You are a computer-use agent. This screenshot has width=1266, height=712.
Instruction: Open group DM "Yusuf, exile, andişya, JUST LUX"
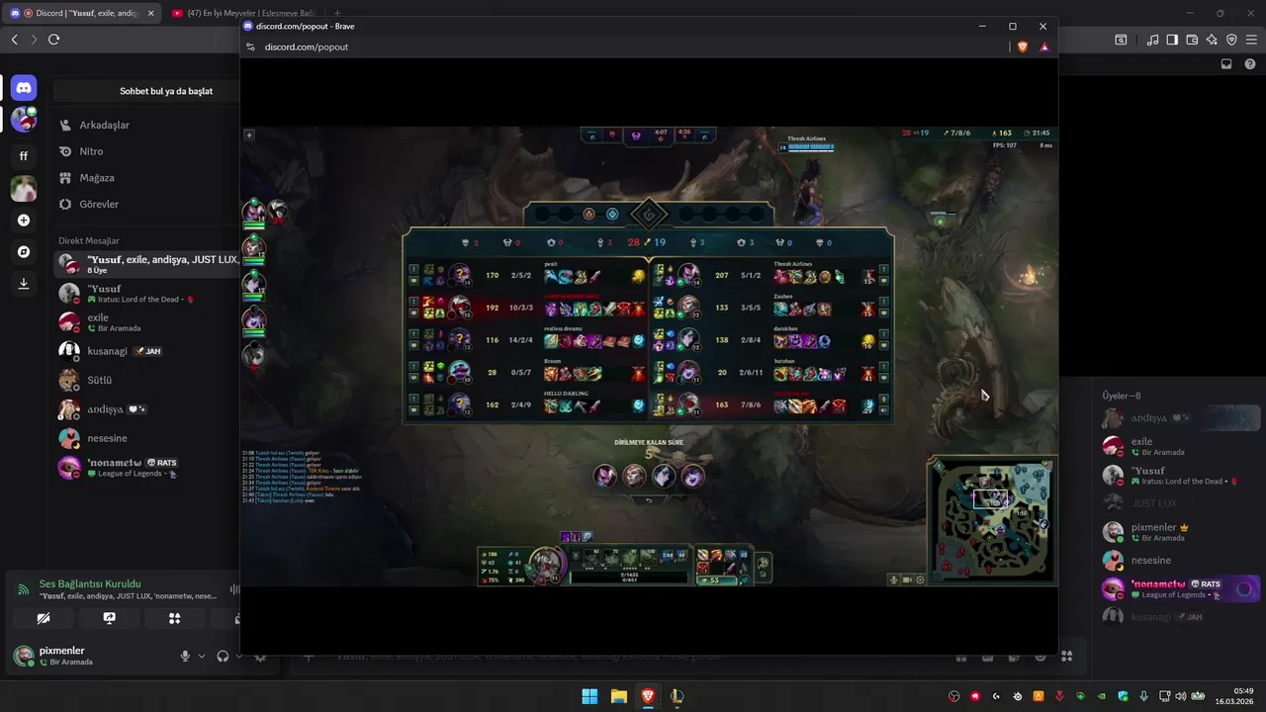146,264
